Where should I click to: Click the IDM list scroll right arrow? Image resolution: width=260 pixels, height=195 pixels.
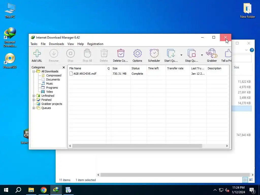pos(227,146)
